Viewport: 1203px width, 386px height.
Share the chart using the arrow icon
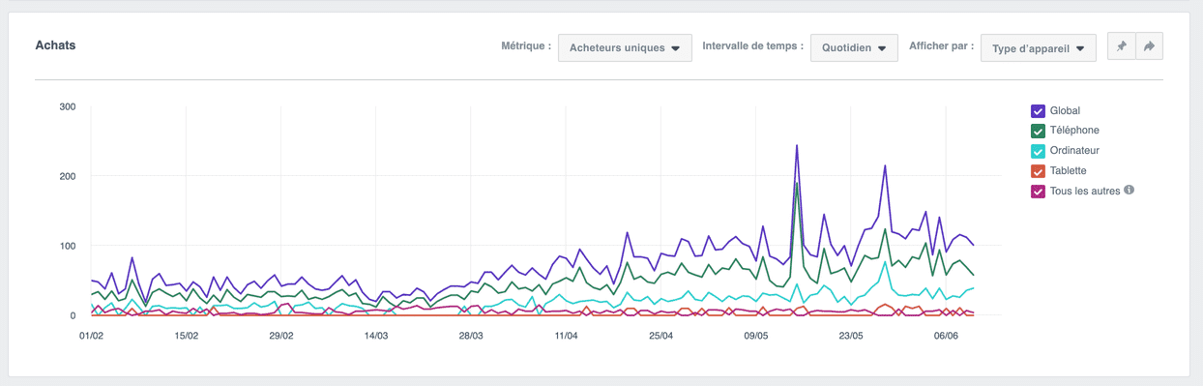pos(1149,46)
